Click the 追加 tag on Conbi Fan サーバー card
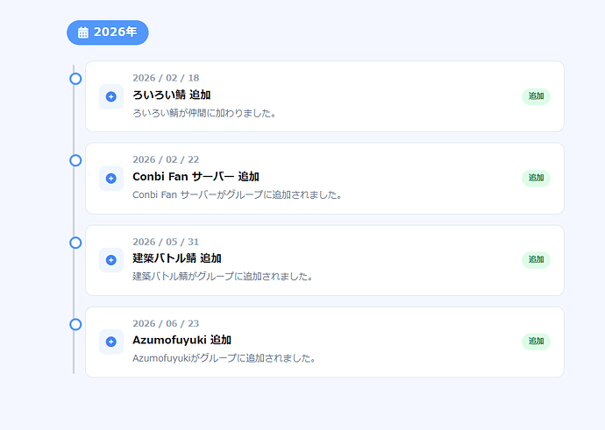Image resolution: width=605 pixels, height=430 pixels. [536, 178]
